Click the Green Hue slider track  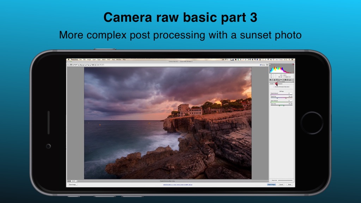(x=282, y=105)
